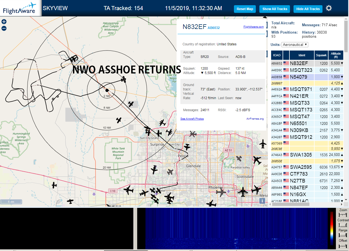Select the aircraft icon over Tempe

tap(242, 192)
